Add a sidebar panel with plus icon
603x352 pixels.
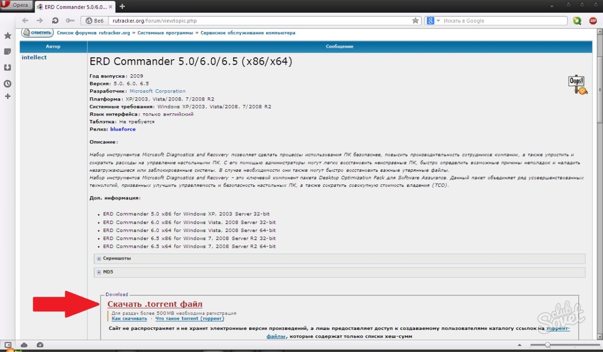[x=8, y=96]
